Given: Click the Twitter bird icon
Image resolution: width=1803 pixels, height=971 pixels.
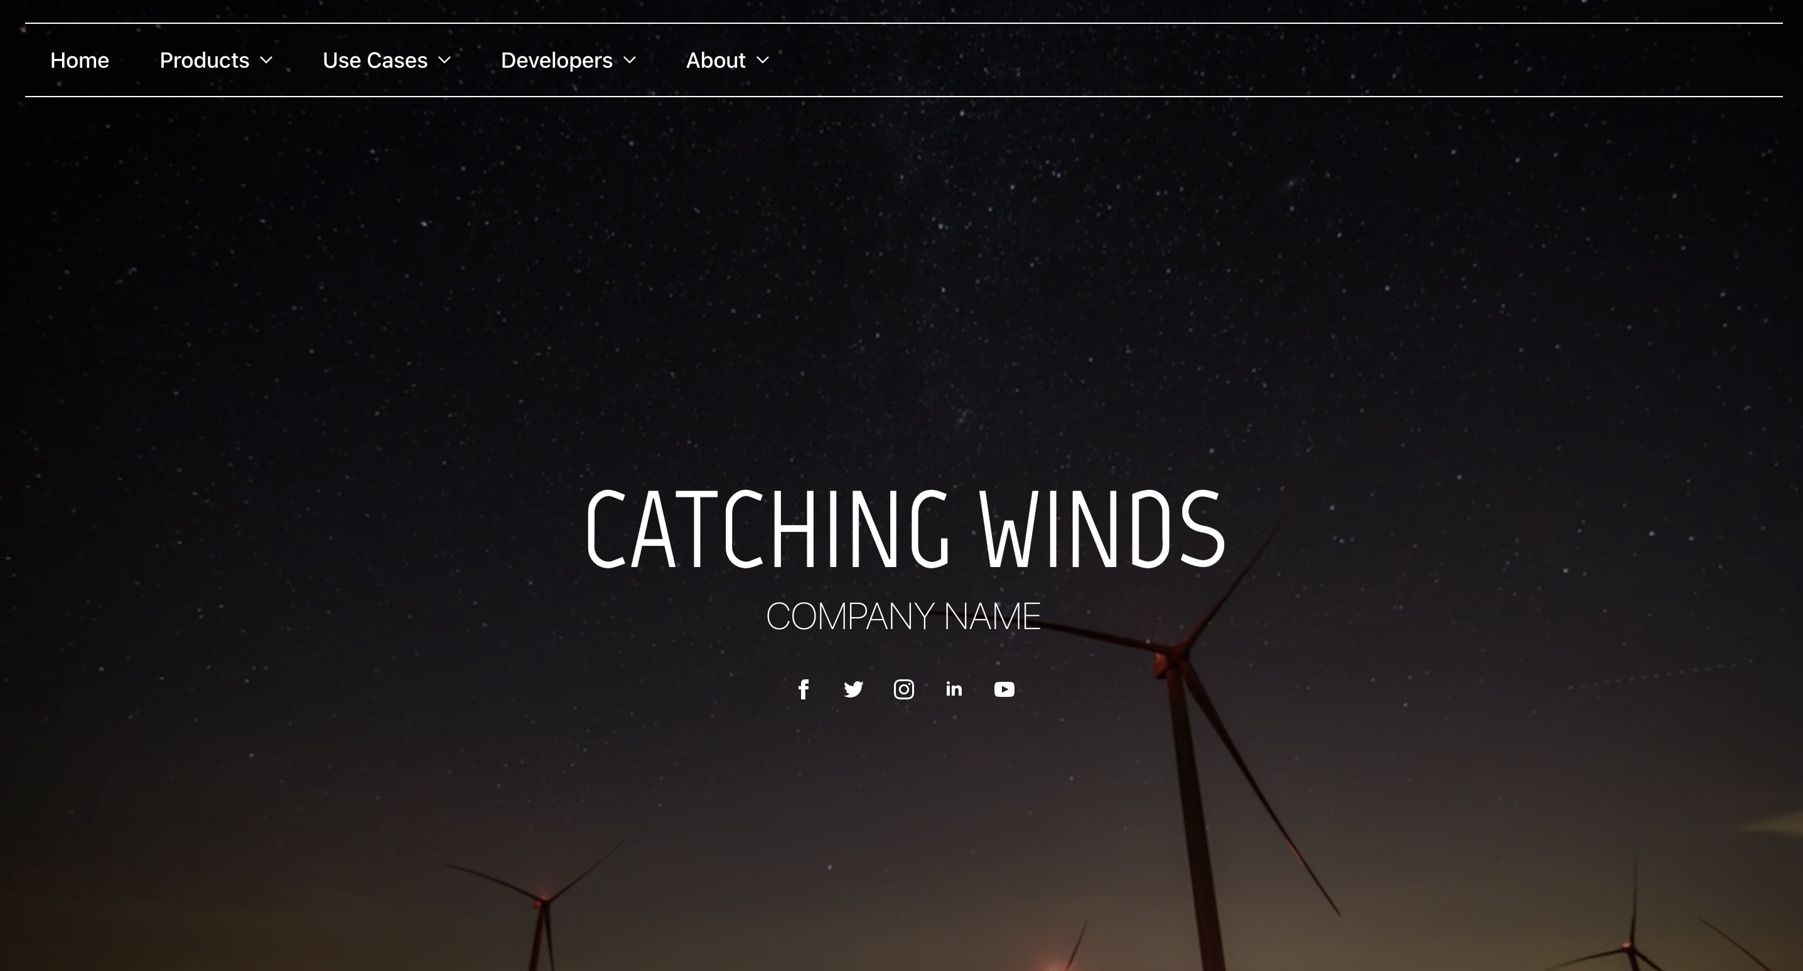Looking at the screenshot, I should 853,690.
